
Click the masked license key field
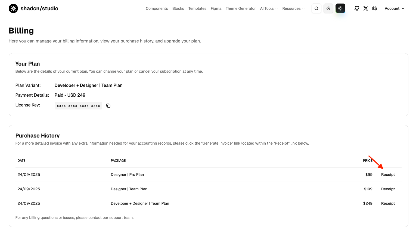coord(78,106)
